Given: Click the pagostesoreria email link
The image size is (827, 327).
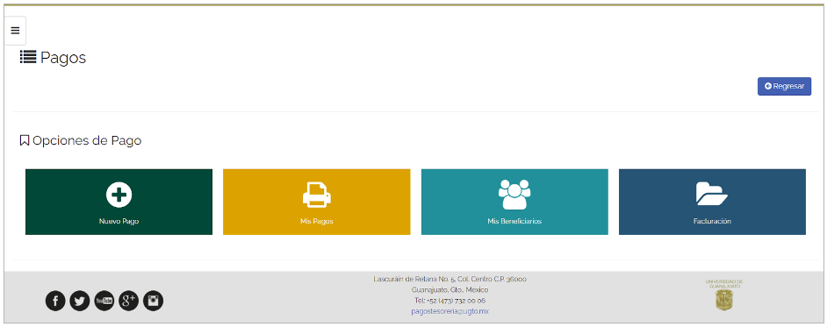Looking at the screenshot, I should (449, 311).
